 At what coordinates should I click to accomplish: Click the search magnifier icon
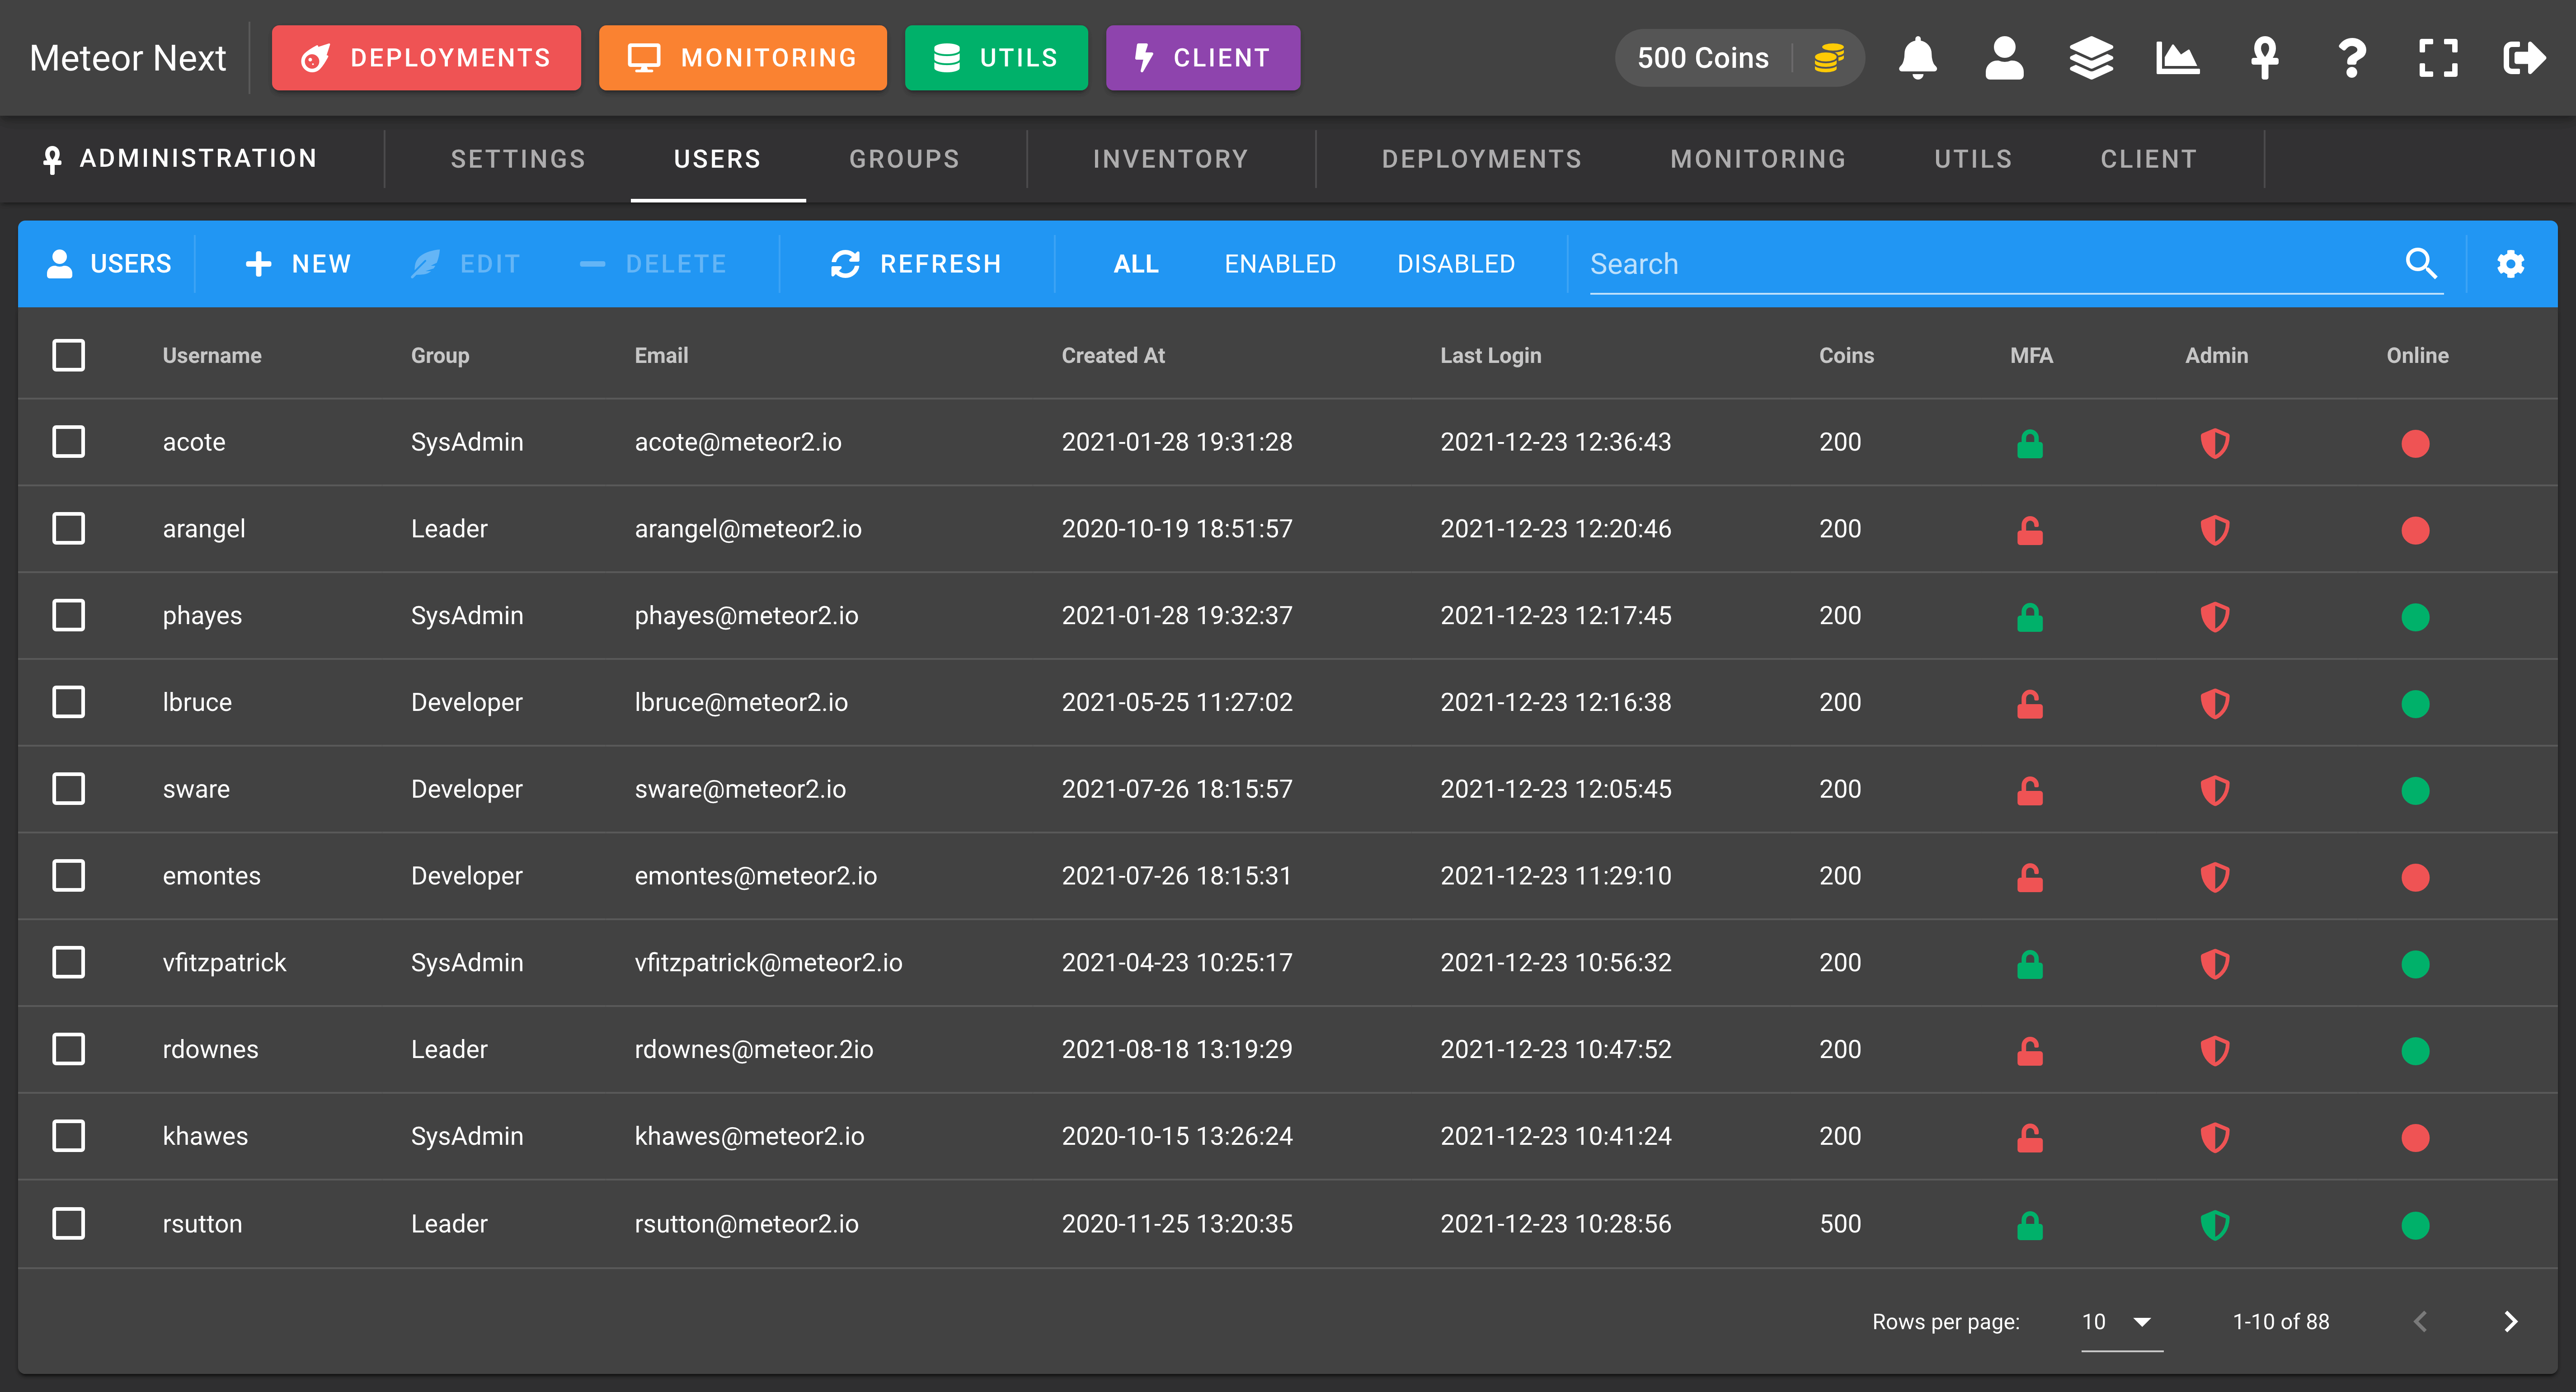click(x=2421, y=263)
